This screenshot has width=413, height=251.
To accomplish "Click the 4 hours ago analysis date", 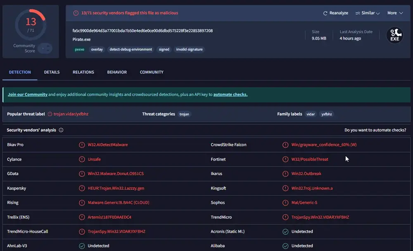I will tap(350, 38).
